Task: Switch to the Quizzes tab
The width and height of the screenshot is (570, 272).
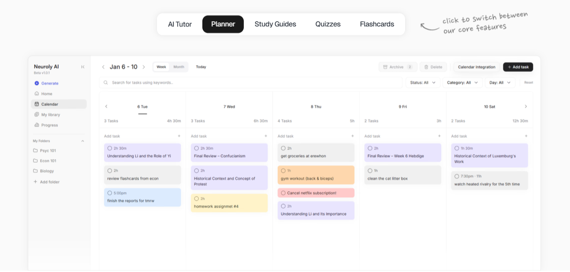Action: pos(328,24)
